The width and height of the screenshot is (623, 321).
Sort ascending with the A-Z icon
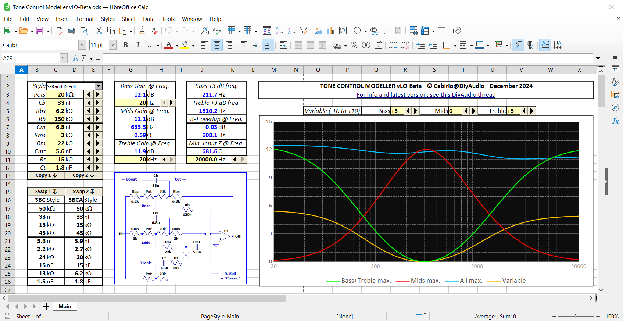click(279, 31)
